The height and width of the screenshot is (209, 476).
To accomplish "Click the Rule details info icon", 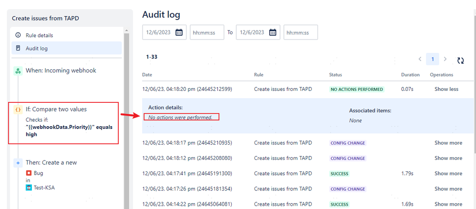I will 18,35.
